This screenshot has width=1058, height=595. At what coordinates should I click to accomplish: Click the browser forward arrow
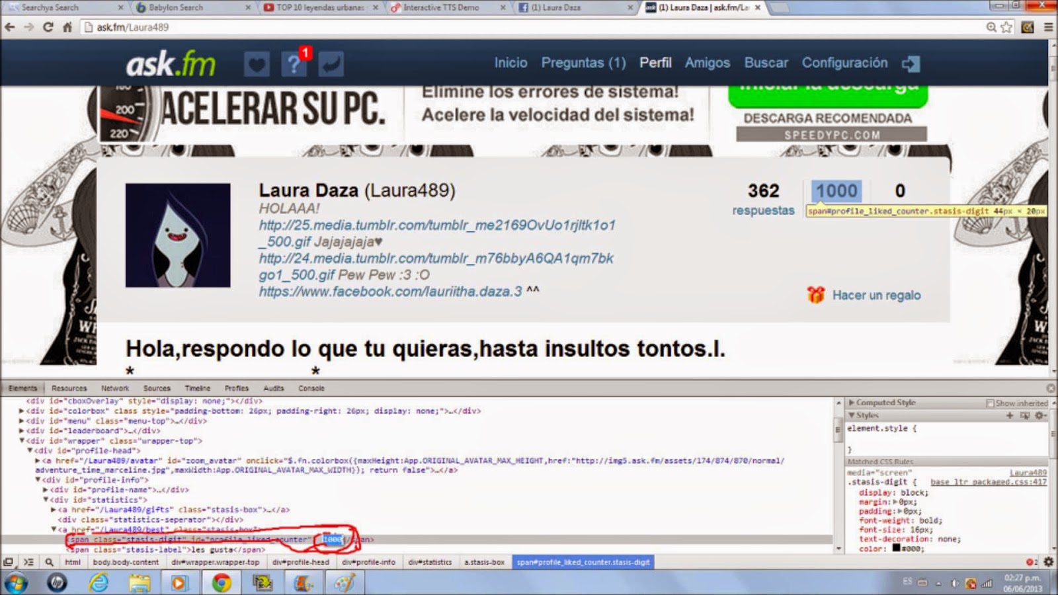point(29,27)
